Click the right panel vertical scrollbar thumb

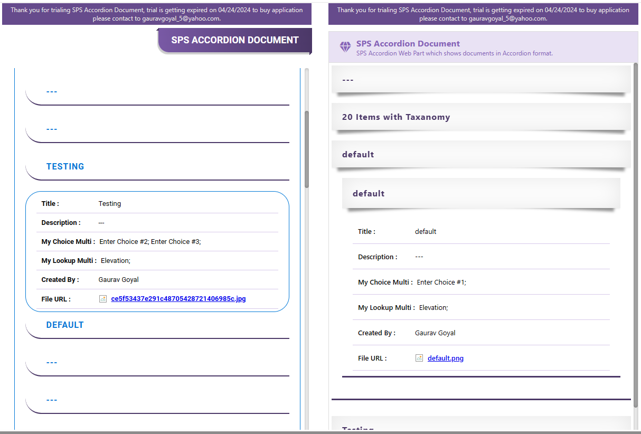[636, 235]
